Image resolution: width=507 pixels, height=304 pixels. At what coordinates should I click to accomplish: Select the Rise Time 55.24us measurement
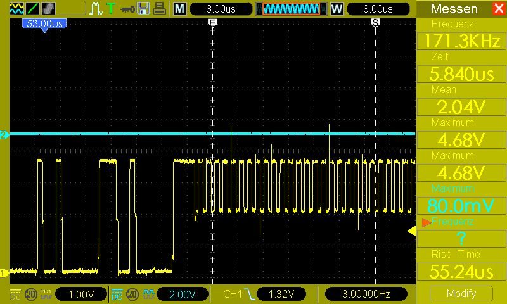461,272
